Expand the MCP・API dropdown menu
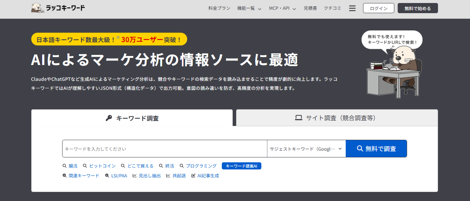Viewport: 470px width, 201px height. pyautogui.click(x=282, y=8)
